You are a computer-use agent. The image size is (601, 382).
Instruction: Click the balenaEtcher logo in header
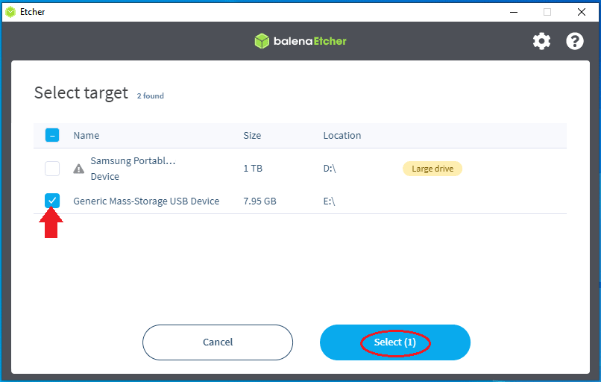tap(300, 41)
